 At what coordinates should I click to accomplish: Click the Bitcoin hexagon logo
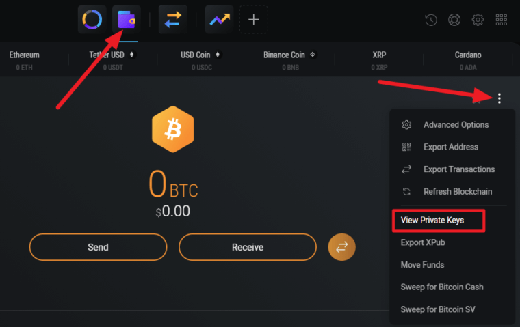click(172, 128)
